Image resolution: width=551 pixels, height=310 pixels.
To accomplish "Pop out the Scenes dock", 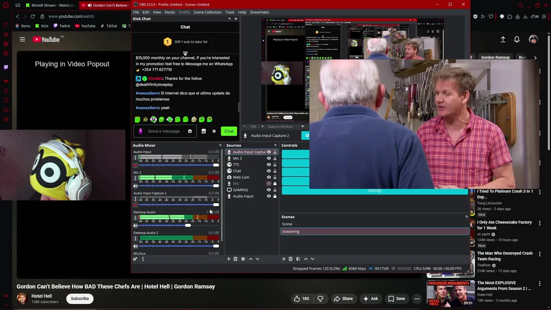I will pyautogui.click(x=466, y=217).
